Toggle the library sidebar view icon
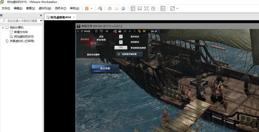 (x=133, y=9)
